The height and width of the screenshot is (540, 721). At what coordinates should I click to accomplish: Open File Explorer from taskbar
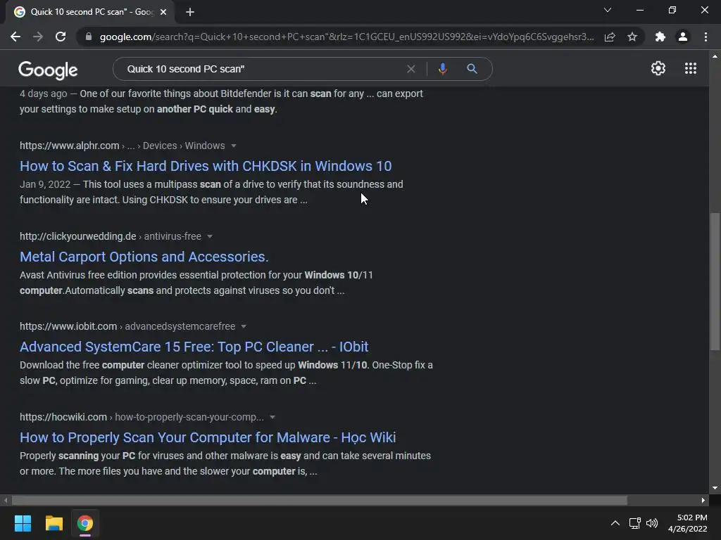(54, 523)
